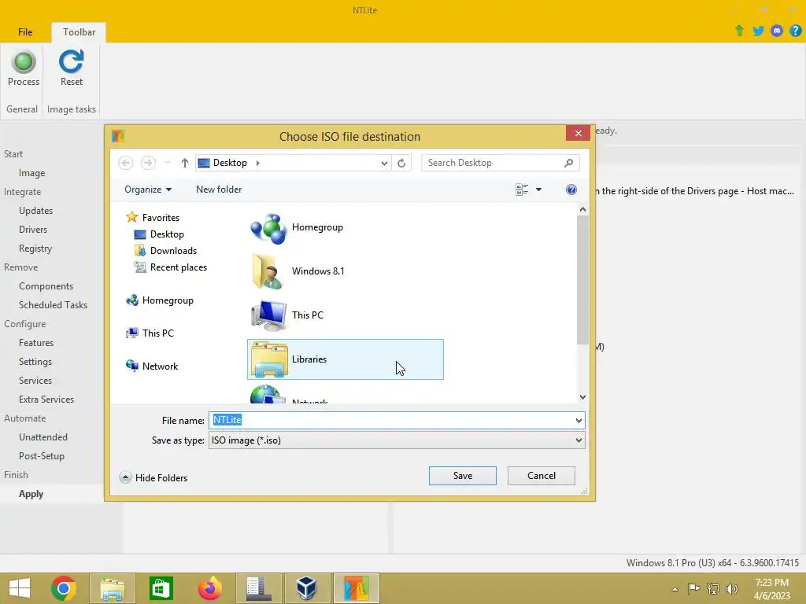
Task: Open the recent locations dropdown arrow
Action: (167, 163)
